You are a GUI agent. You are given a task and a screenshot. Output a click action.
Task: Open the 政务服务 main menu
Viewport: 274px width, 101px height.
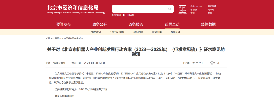pos(136,24)
